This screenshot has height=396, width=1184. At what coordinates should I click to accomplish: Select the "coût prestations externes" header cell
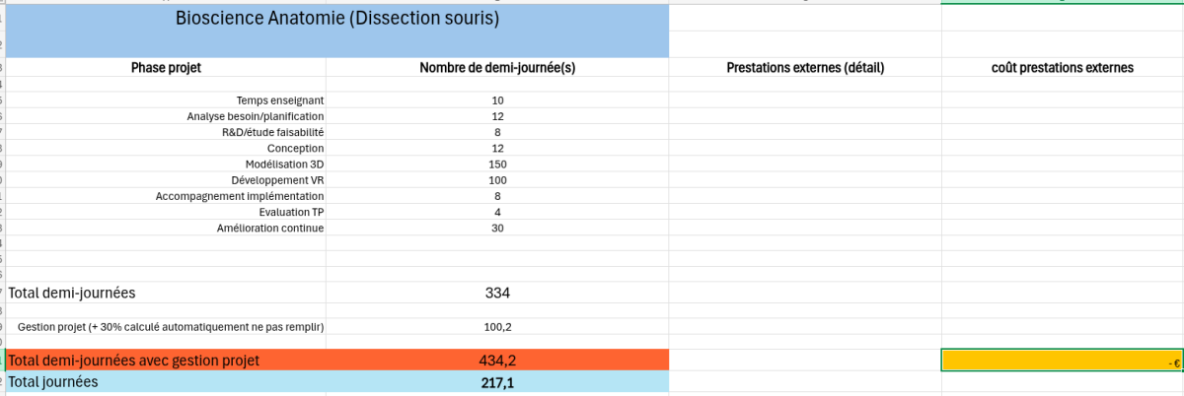tap(1062, 68)
